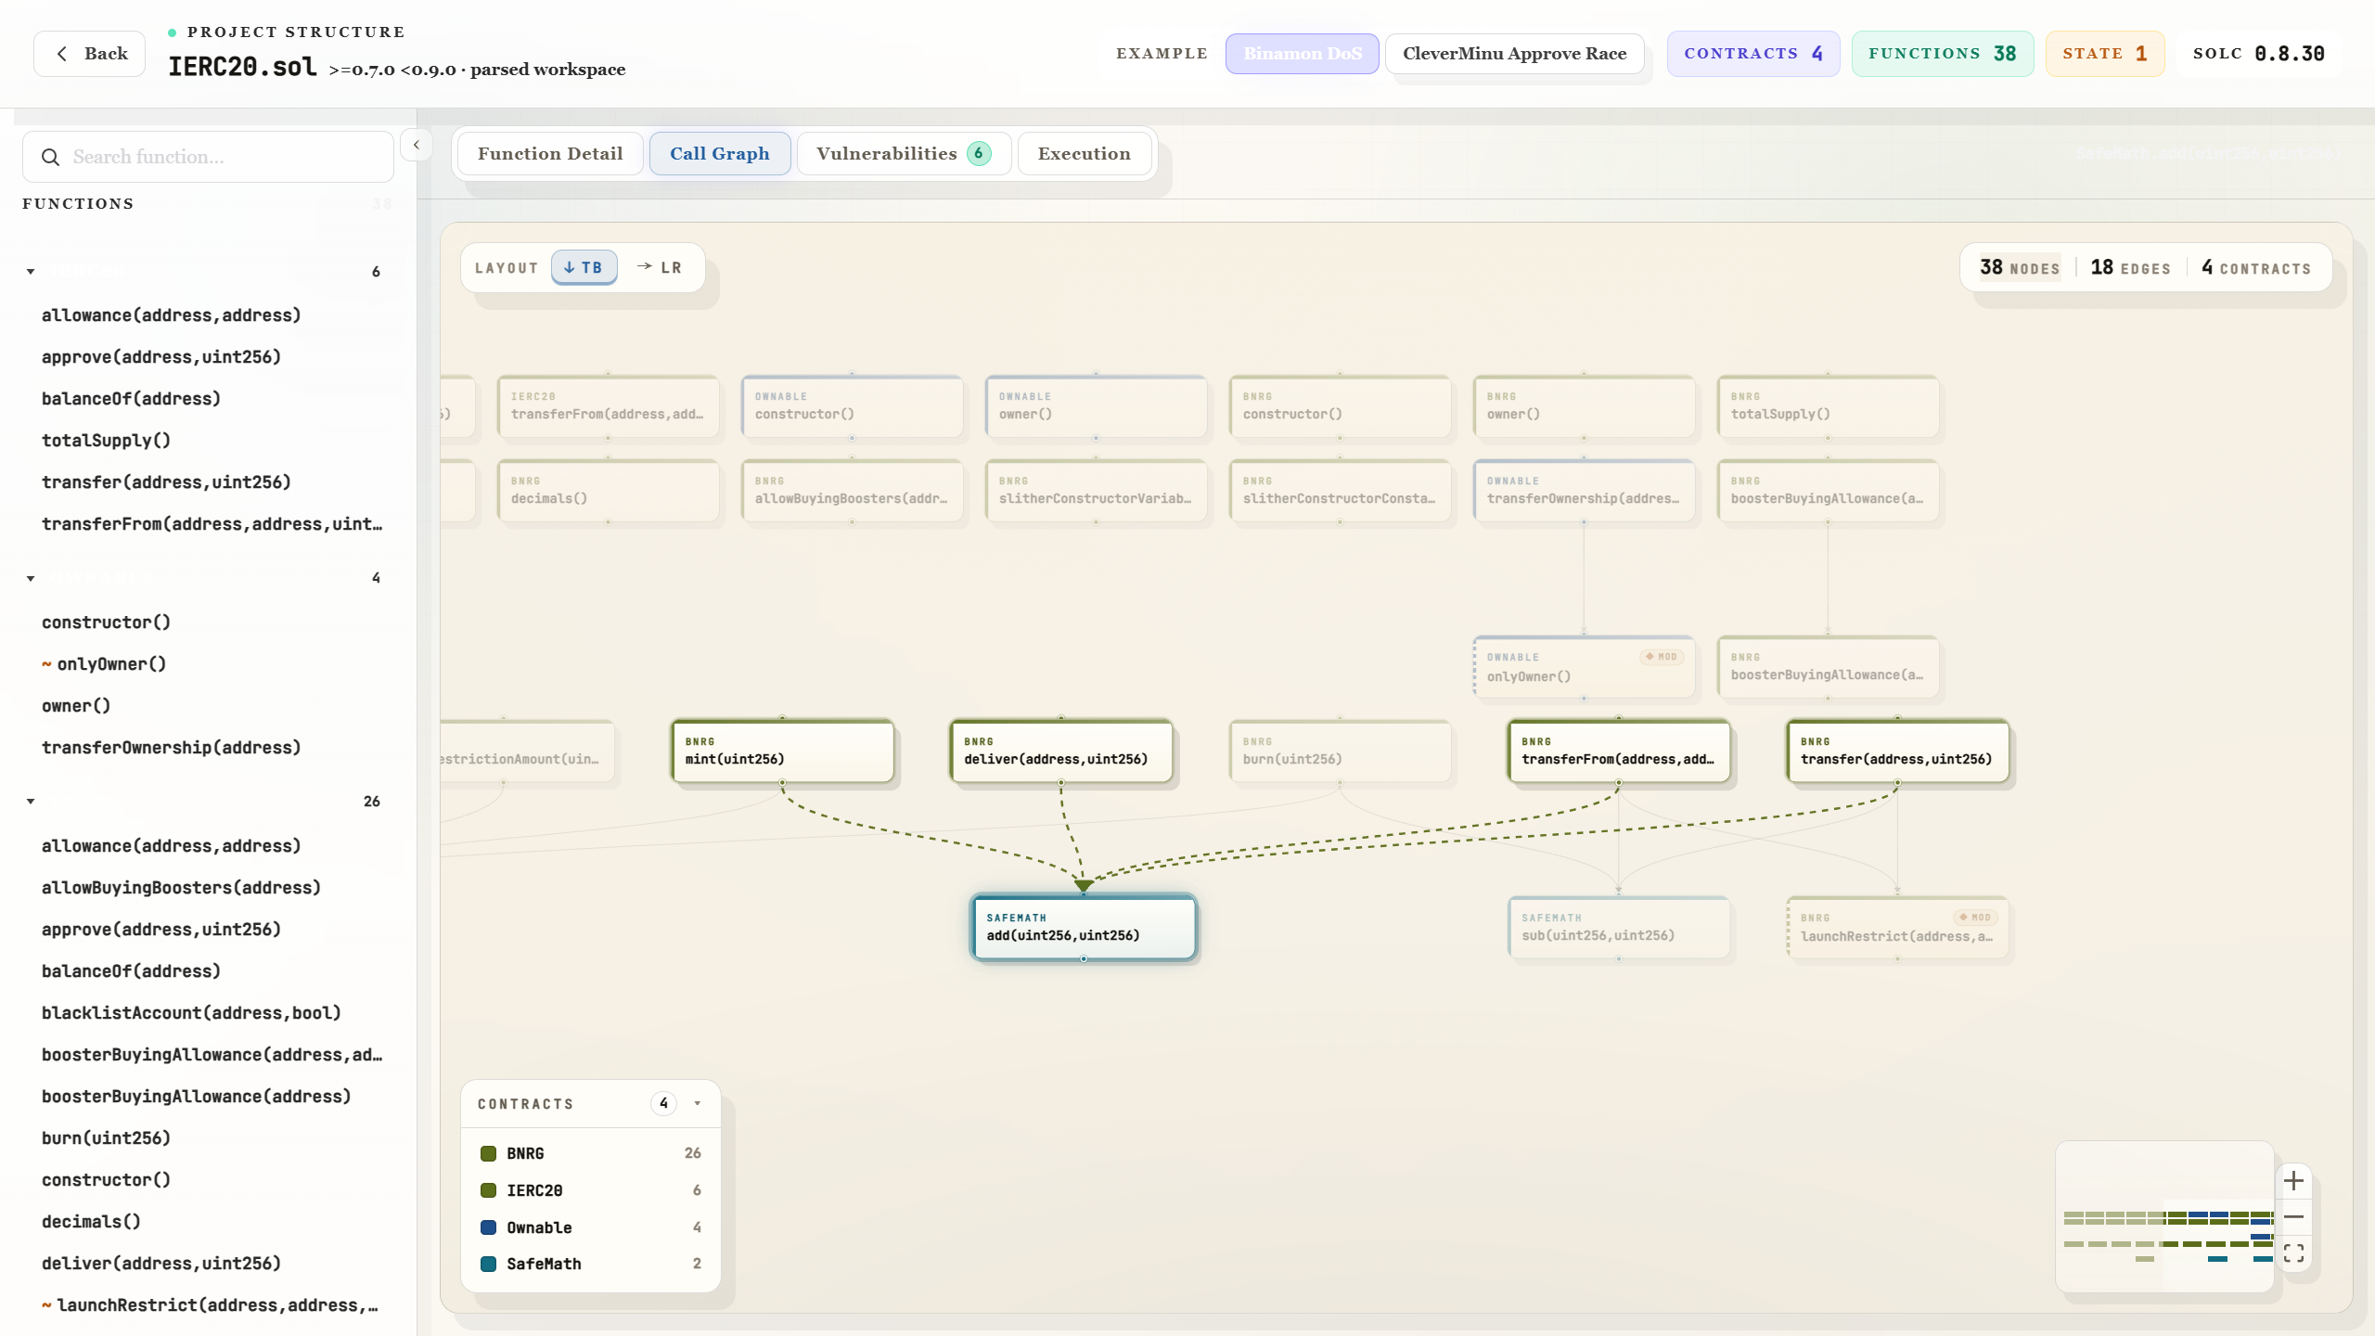Click the zoom out minus icon

click(2293, 1216)
